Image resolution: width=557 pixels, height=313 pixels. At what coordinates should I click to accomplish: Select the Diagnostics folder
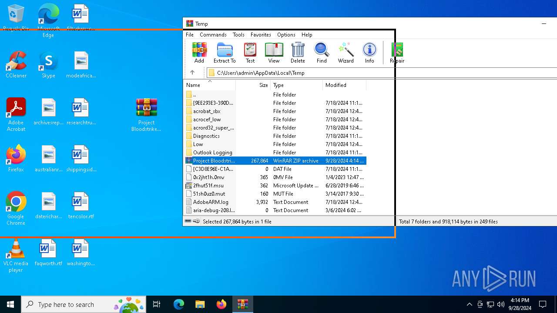275,136
